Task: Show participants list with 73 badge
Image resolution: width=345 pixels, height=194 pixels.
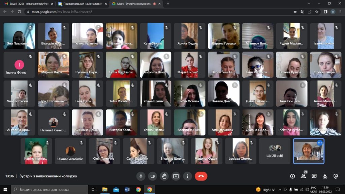Action: (x=303, y=176)
